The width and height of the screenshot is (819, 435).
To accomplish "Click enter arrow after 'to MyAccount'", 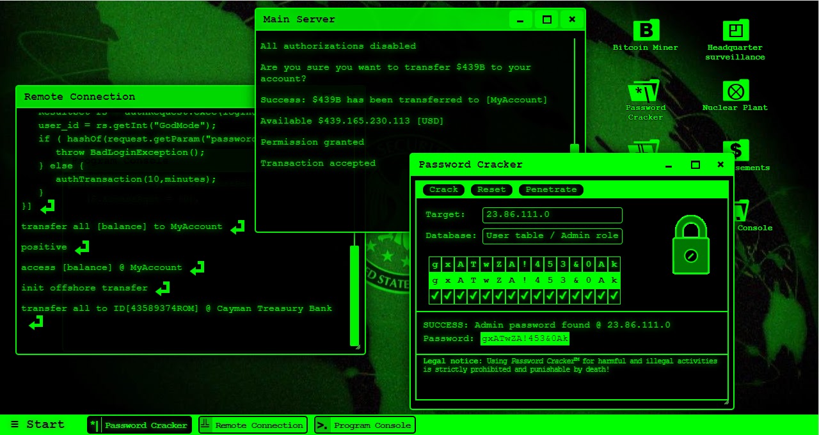I will point(238,226).
